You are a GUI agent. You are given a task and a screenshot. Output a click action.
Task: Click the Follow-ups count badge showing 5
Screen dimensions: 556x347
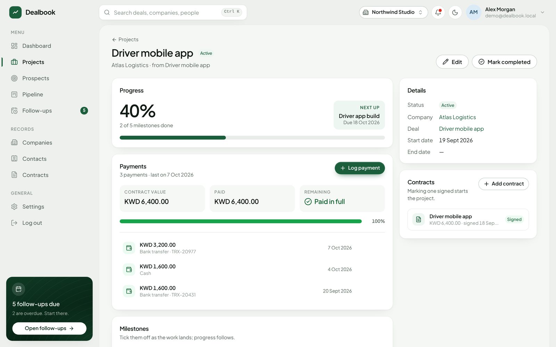coord(84,111)
